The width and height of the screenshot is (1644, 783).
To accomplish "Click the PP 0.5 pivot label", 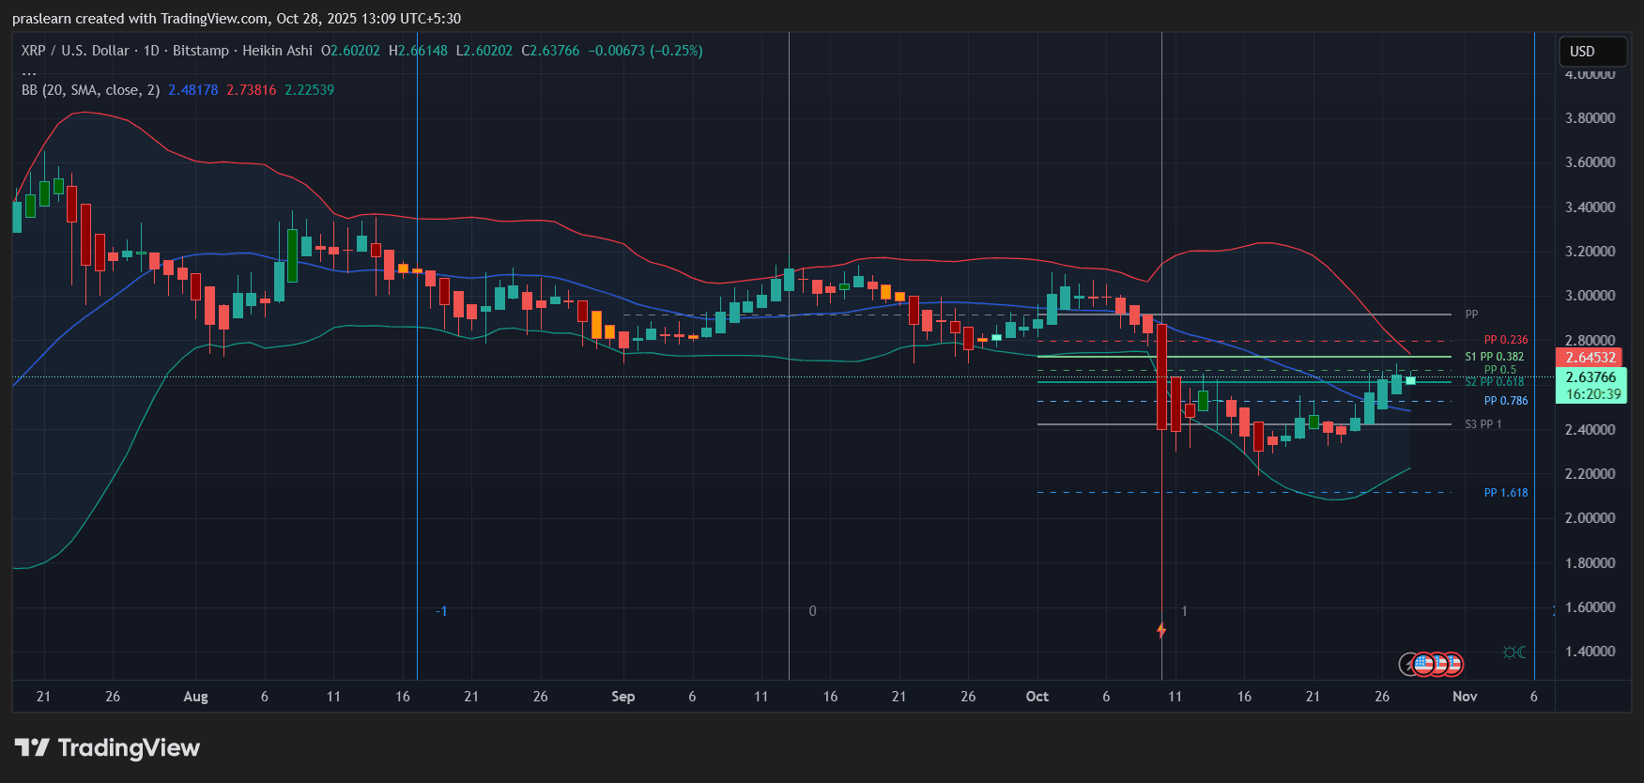I will point(1500,370).
